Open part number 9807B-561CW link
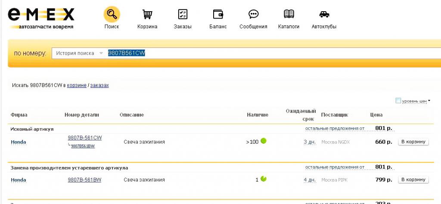Image resolution: width=441 pixels, height=204 pixels. [x=85, y=138]
